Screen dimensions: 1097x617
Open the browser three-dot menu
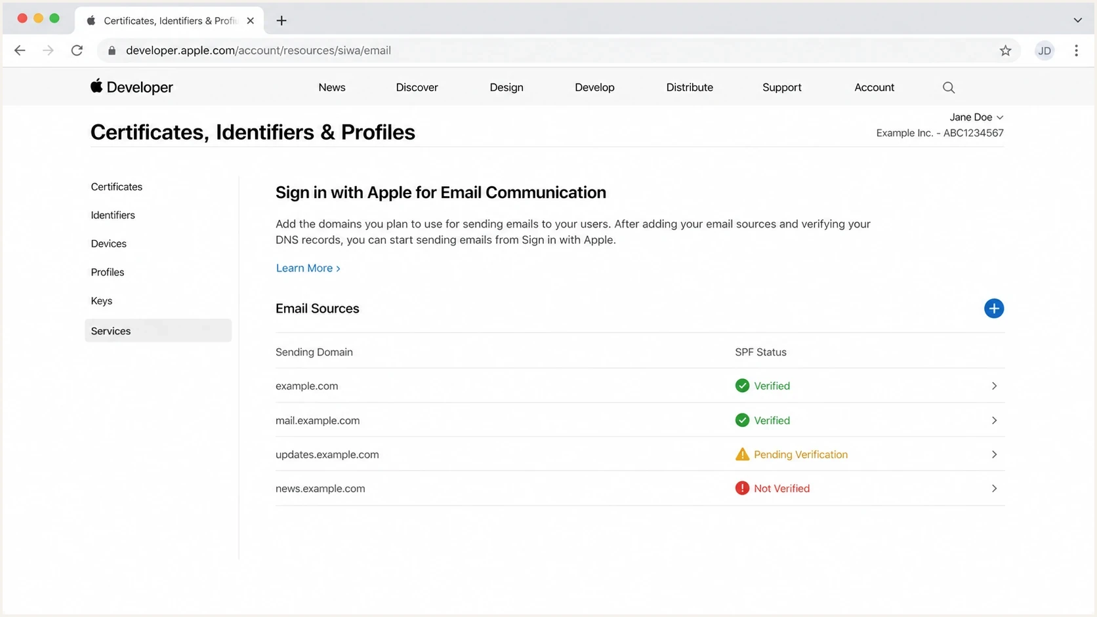point(1076,50)
